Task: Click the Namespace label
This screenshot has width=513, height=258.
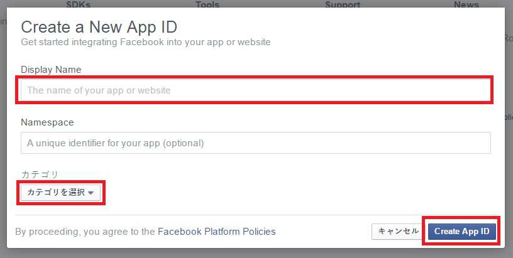Action: (47, 122)
